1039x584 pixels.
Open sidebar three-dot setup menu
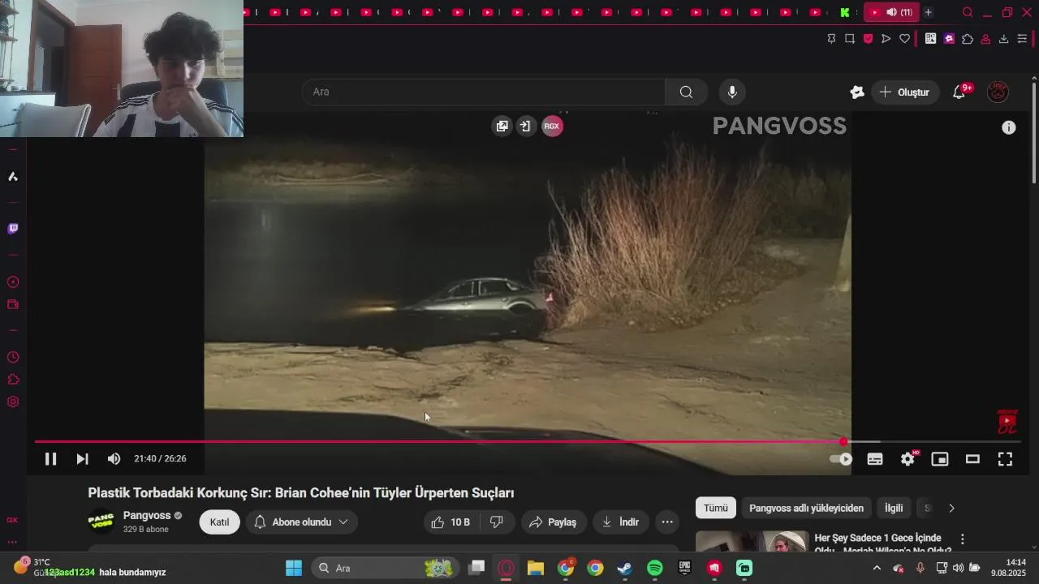[x=12, y=542]
